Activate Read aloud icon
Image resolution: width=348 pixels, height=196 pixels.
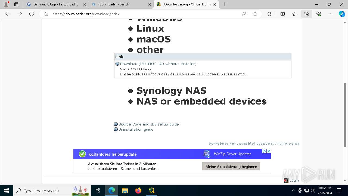point(244,14)
